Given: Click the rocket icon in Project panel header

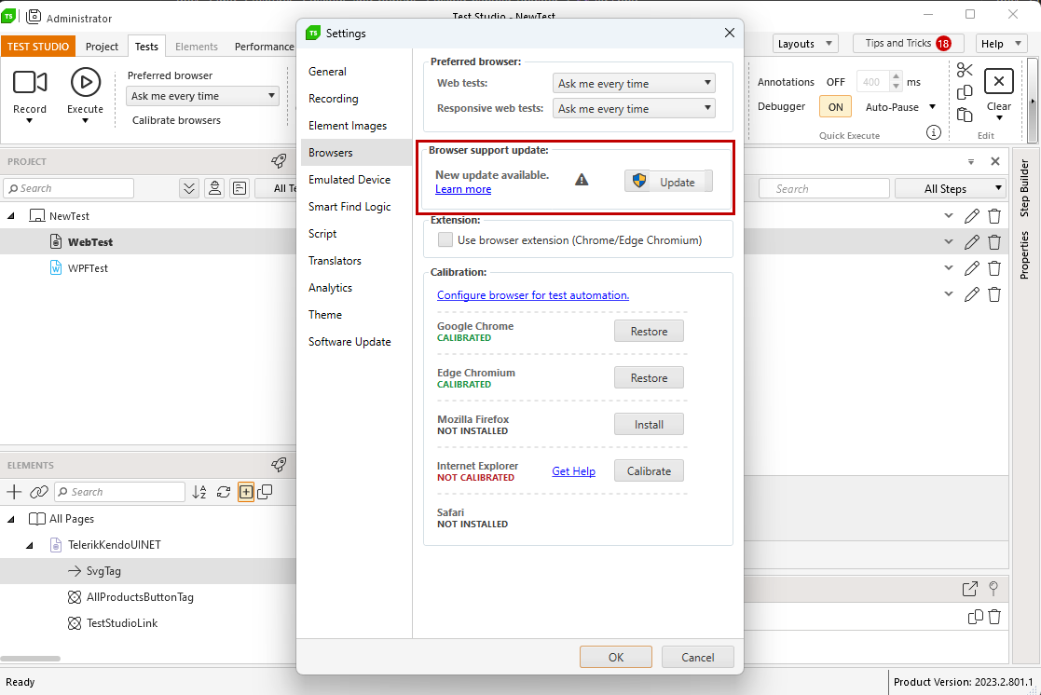Looking at the screenshot, I should pyautogui.click(x=279, y=160).
